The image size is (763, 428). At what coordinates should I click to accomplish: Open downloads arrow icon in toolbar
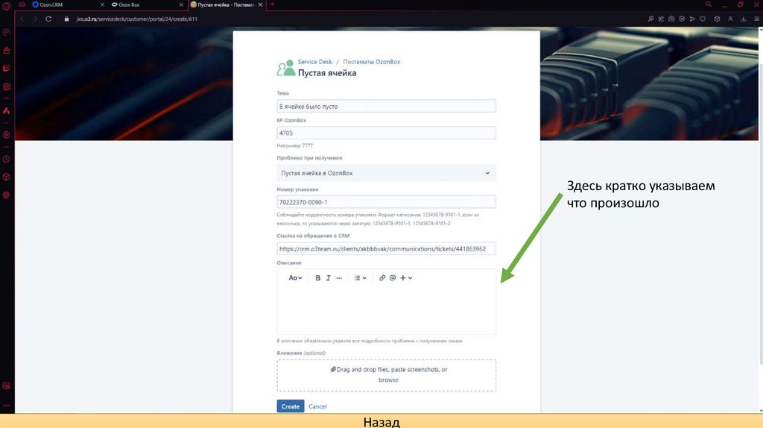point(744,19)
